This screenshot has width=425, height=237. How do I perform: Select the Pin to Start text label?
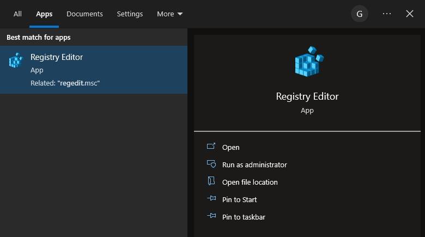(x=239, y=199)
